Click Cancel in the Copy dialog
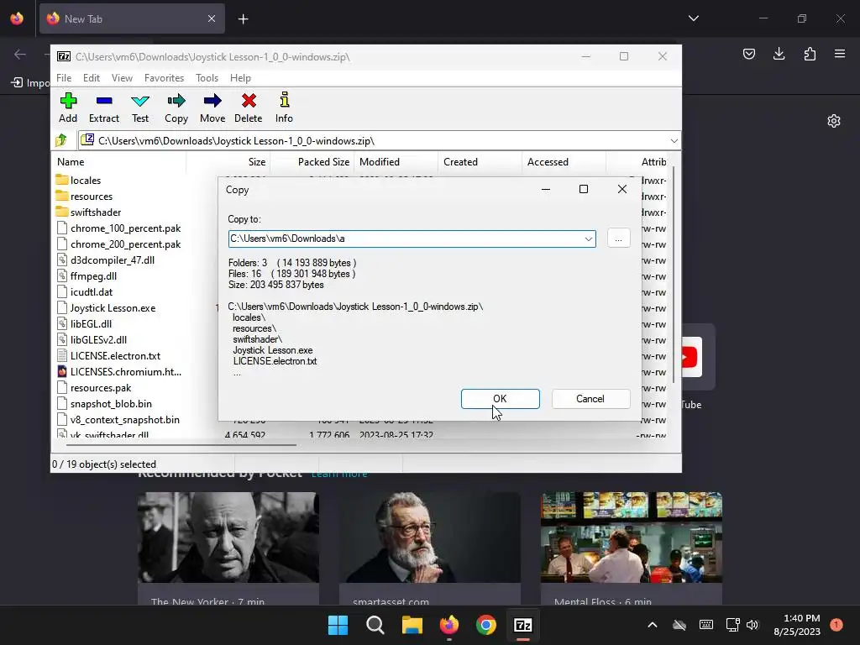The image size is (860, 645). (590, 399)
